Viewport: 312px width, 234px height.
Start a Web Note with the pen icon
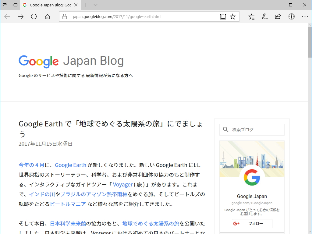(264, 17)
